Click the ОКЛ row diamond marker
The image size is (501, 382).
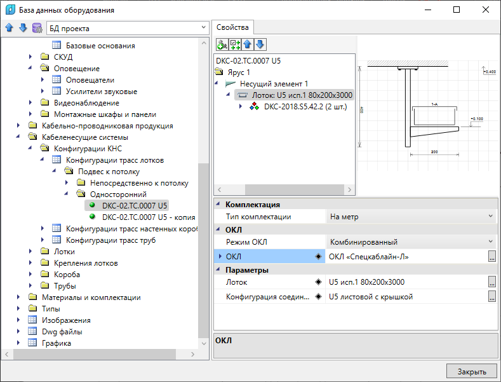318,257
